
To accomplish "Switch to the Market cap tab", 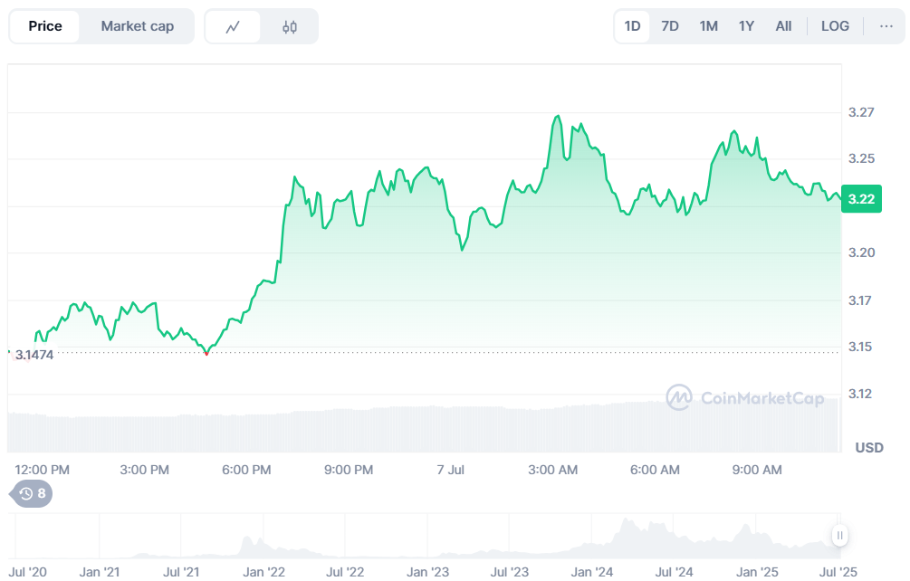I will point(137,26).
